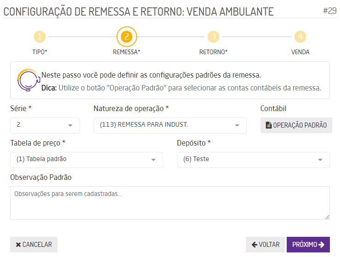The image size is (340, 257).
Task: Expand the Depósito dropdown
Action: [x=253, y=160]
